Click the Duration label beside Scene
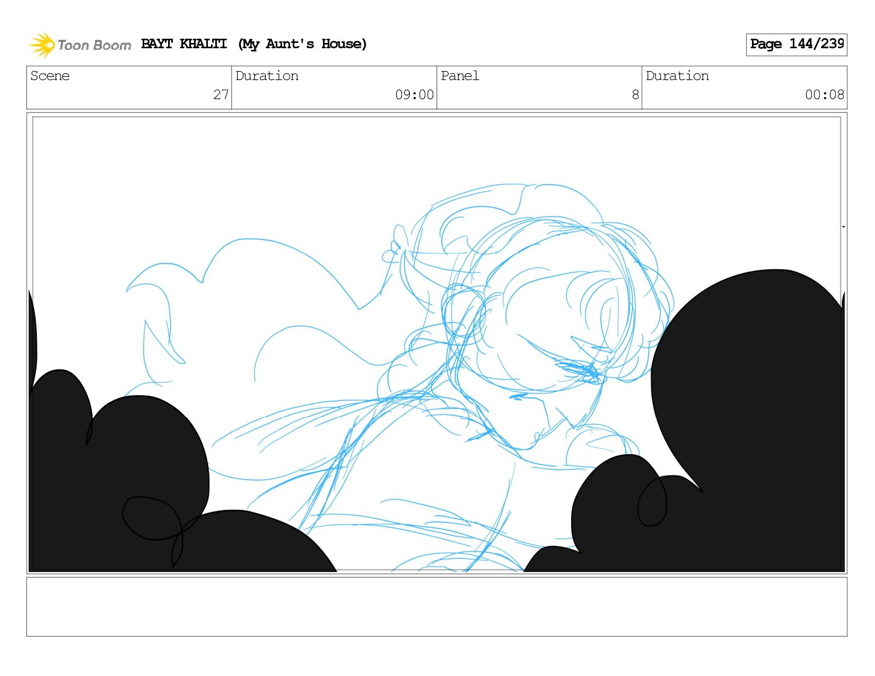The image size is (875, 676). click(267, 76)
